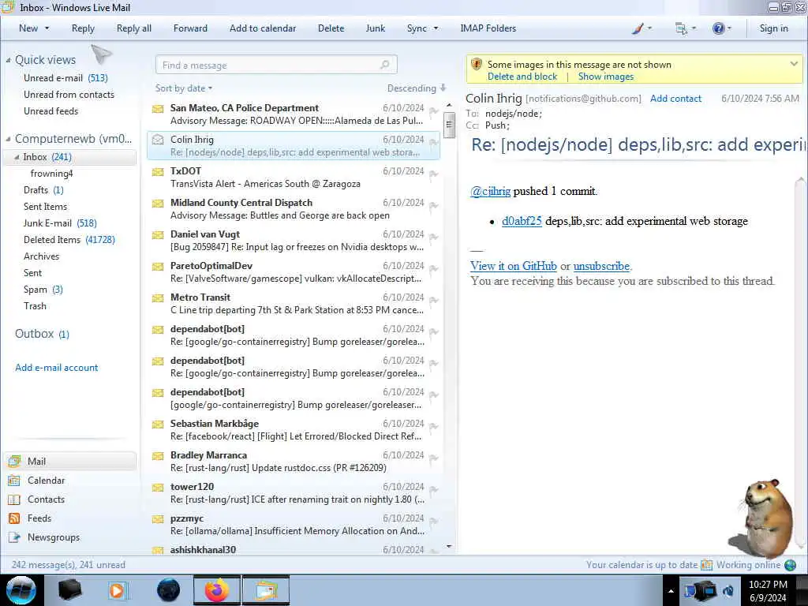The image size is (808, 606).
Task: Click the envelope icon of the TxDOT message
Action: (158, 171)
